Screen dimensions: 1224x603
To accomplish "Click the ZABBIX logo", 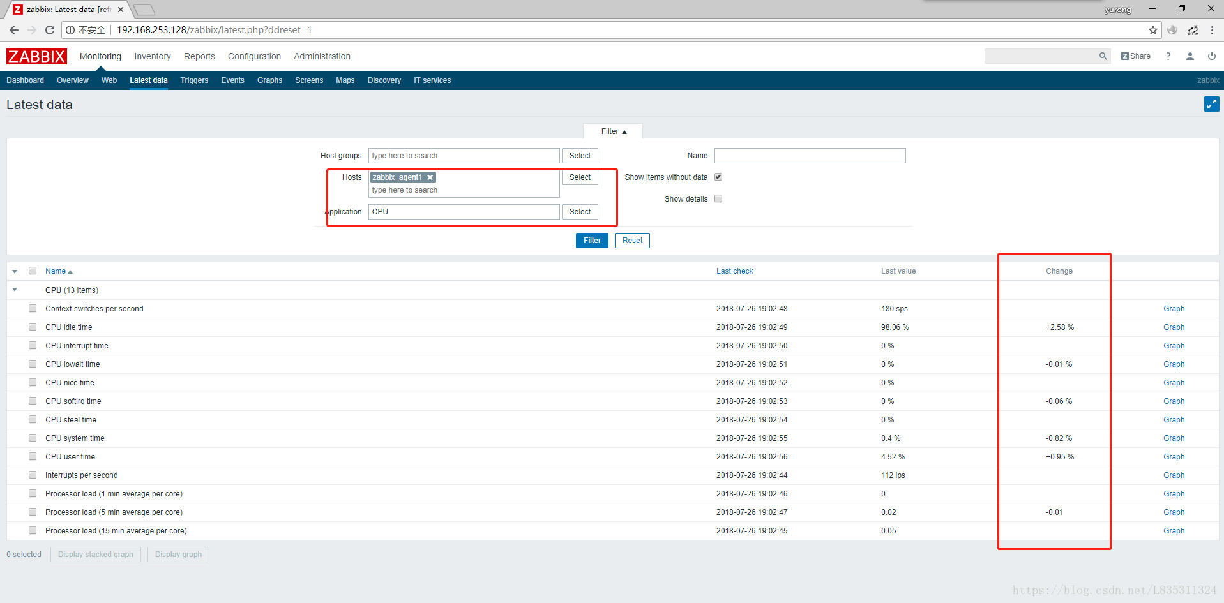I will tap(36, 56).
